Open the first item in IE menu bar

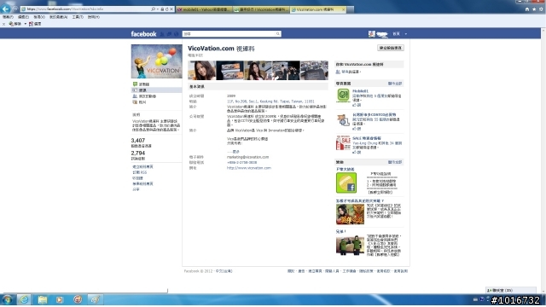coord(8,17)
